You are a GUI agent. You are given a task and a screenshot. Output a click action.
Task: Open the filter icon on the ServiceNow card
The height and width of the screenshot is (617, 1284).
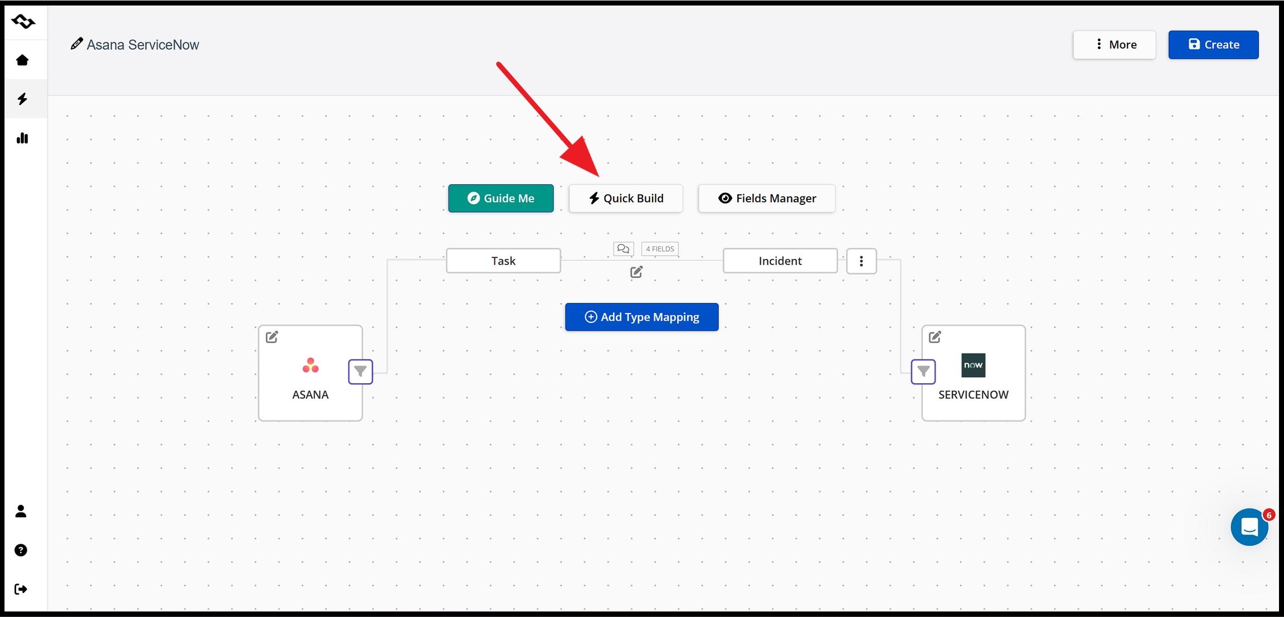(x=923, y=371)
